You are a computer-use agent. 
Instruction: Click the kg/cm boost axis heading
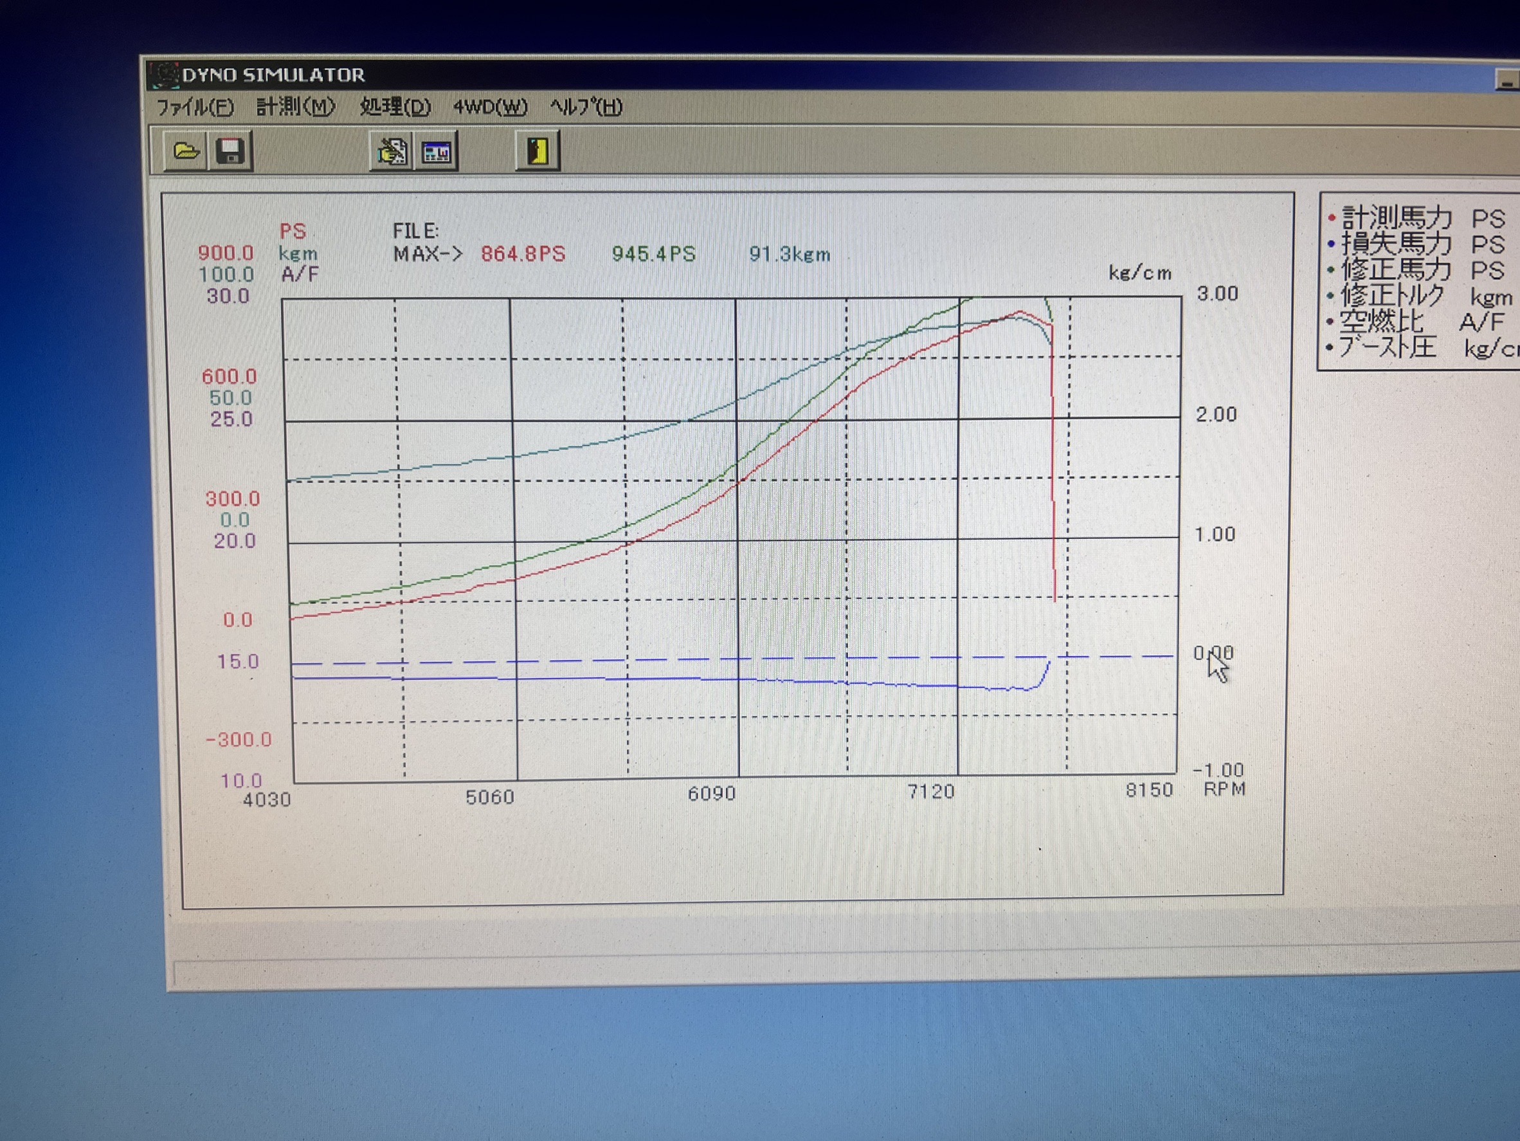[1140, 273]
